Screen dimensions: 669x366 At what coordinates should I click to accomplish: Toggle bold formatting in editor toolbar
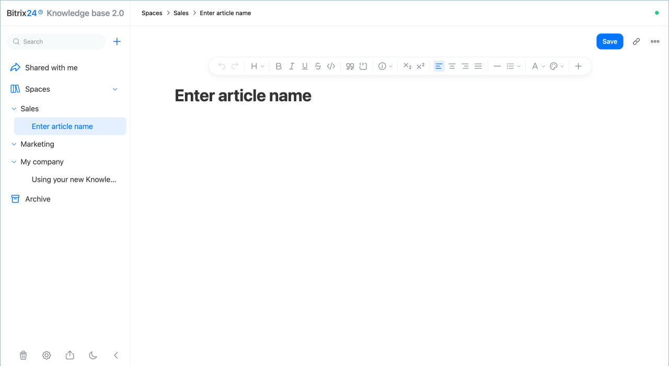[x=279, y=66]
